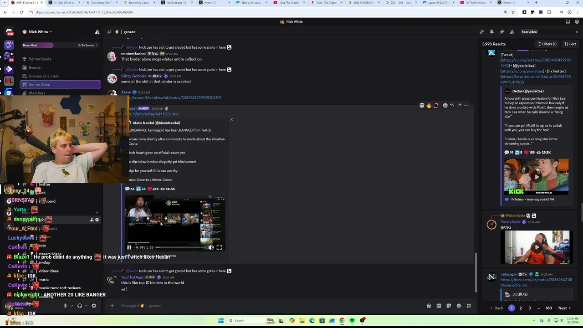The width and height of the screenshot is (583, 328).
Task: Show pinned messages
Action: pyautogui.click(x=502, y=32)
